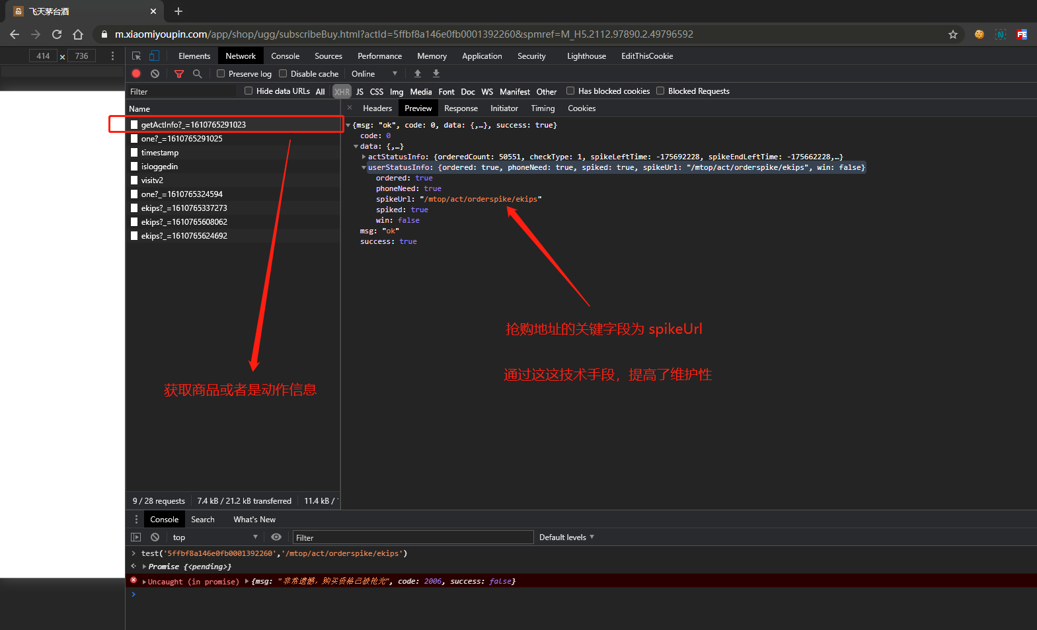This screenshot has height=630, width=1037.
Task: Filter requests by WS type
Action: 487,92
